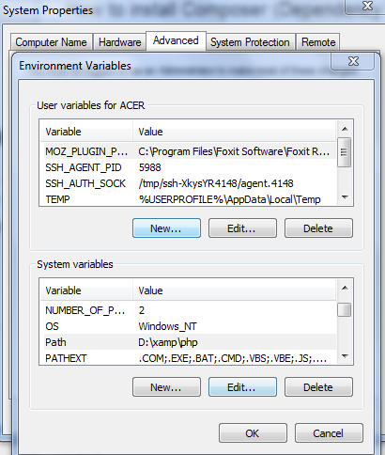Click Edit under System variables
Image resolution: width=385 pixels, height=455 pixels.
(242, 387)
